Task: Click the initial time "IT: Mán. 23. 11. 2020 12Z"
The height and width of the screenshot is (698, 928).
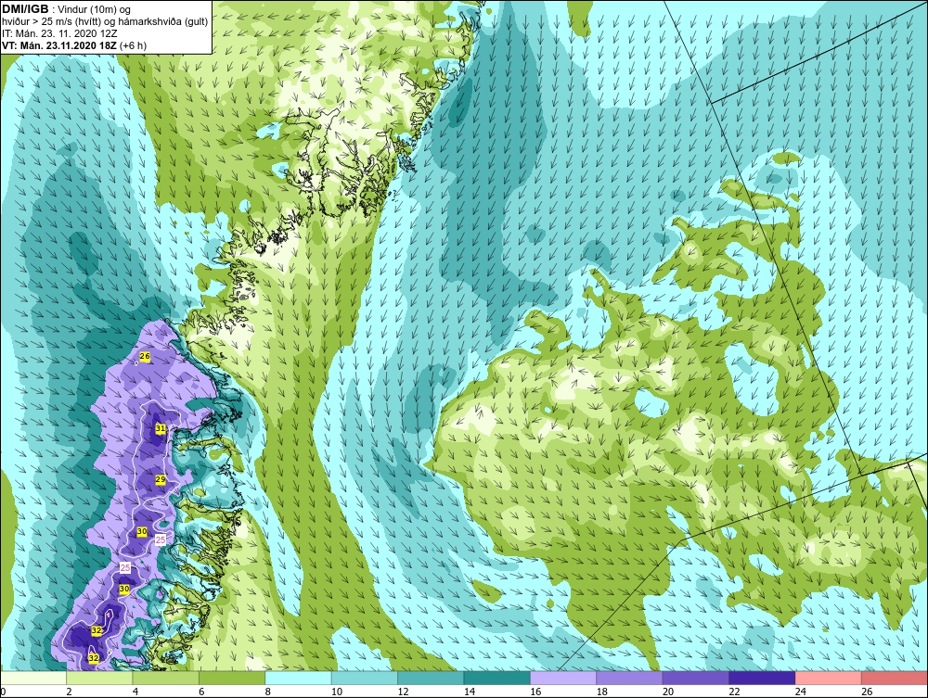Action: tap(59, 33)
